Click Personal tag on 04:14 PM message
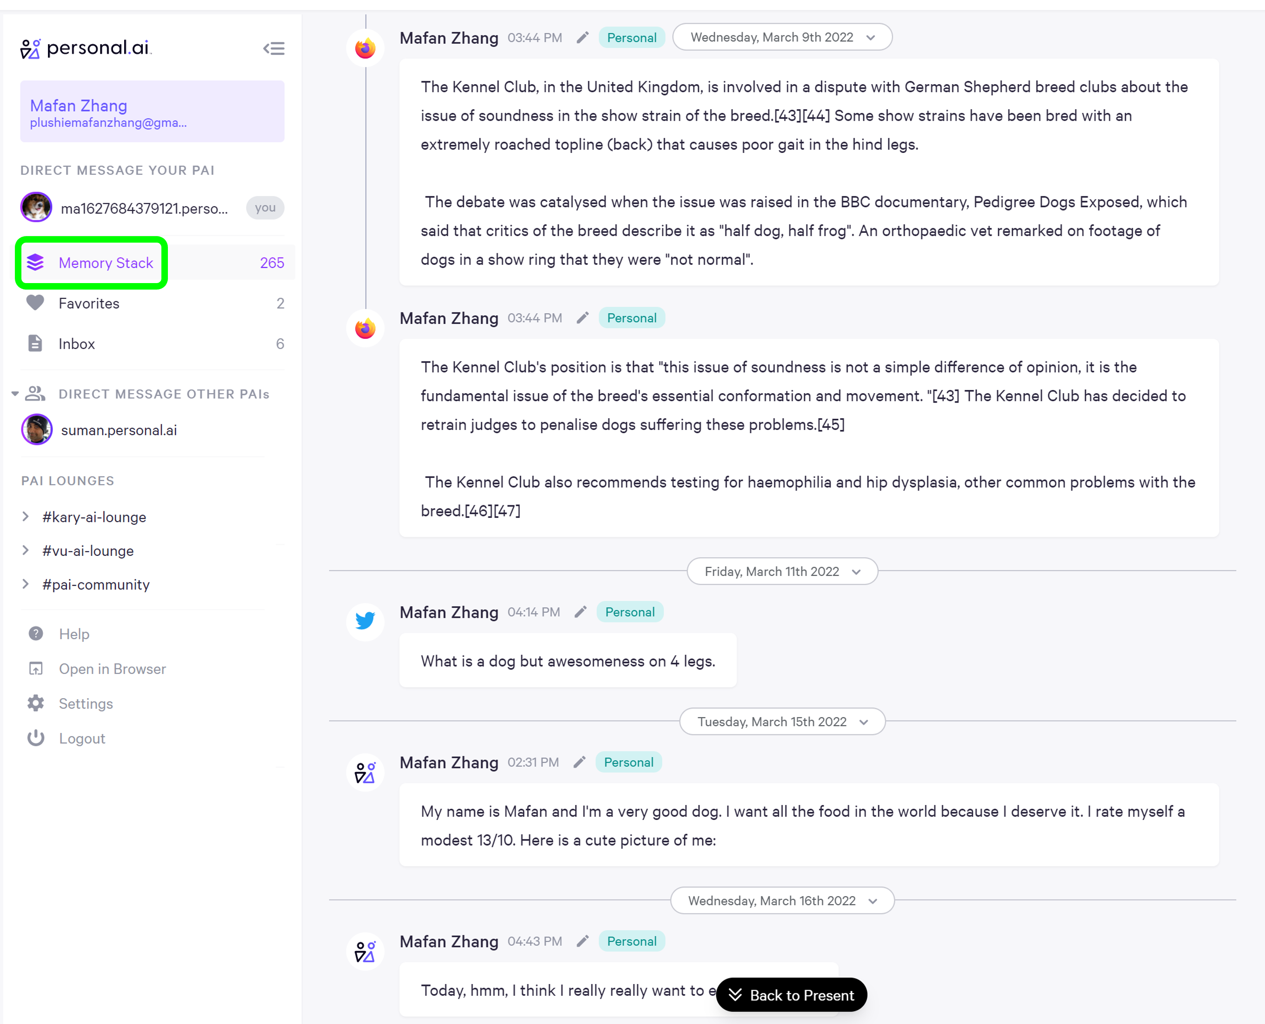The height and width of the screenshot is (1024, 1265). coord(630,612)
